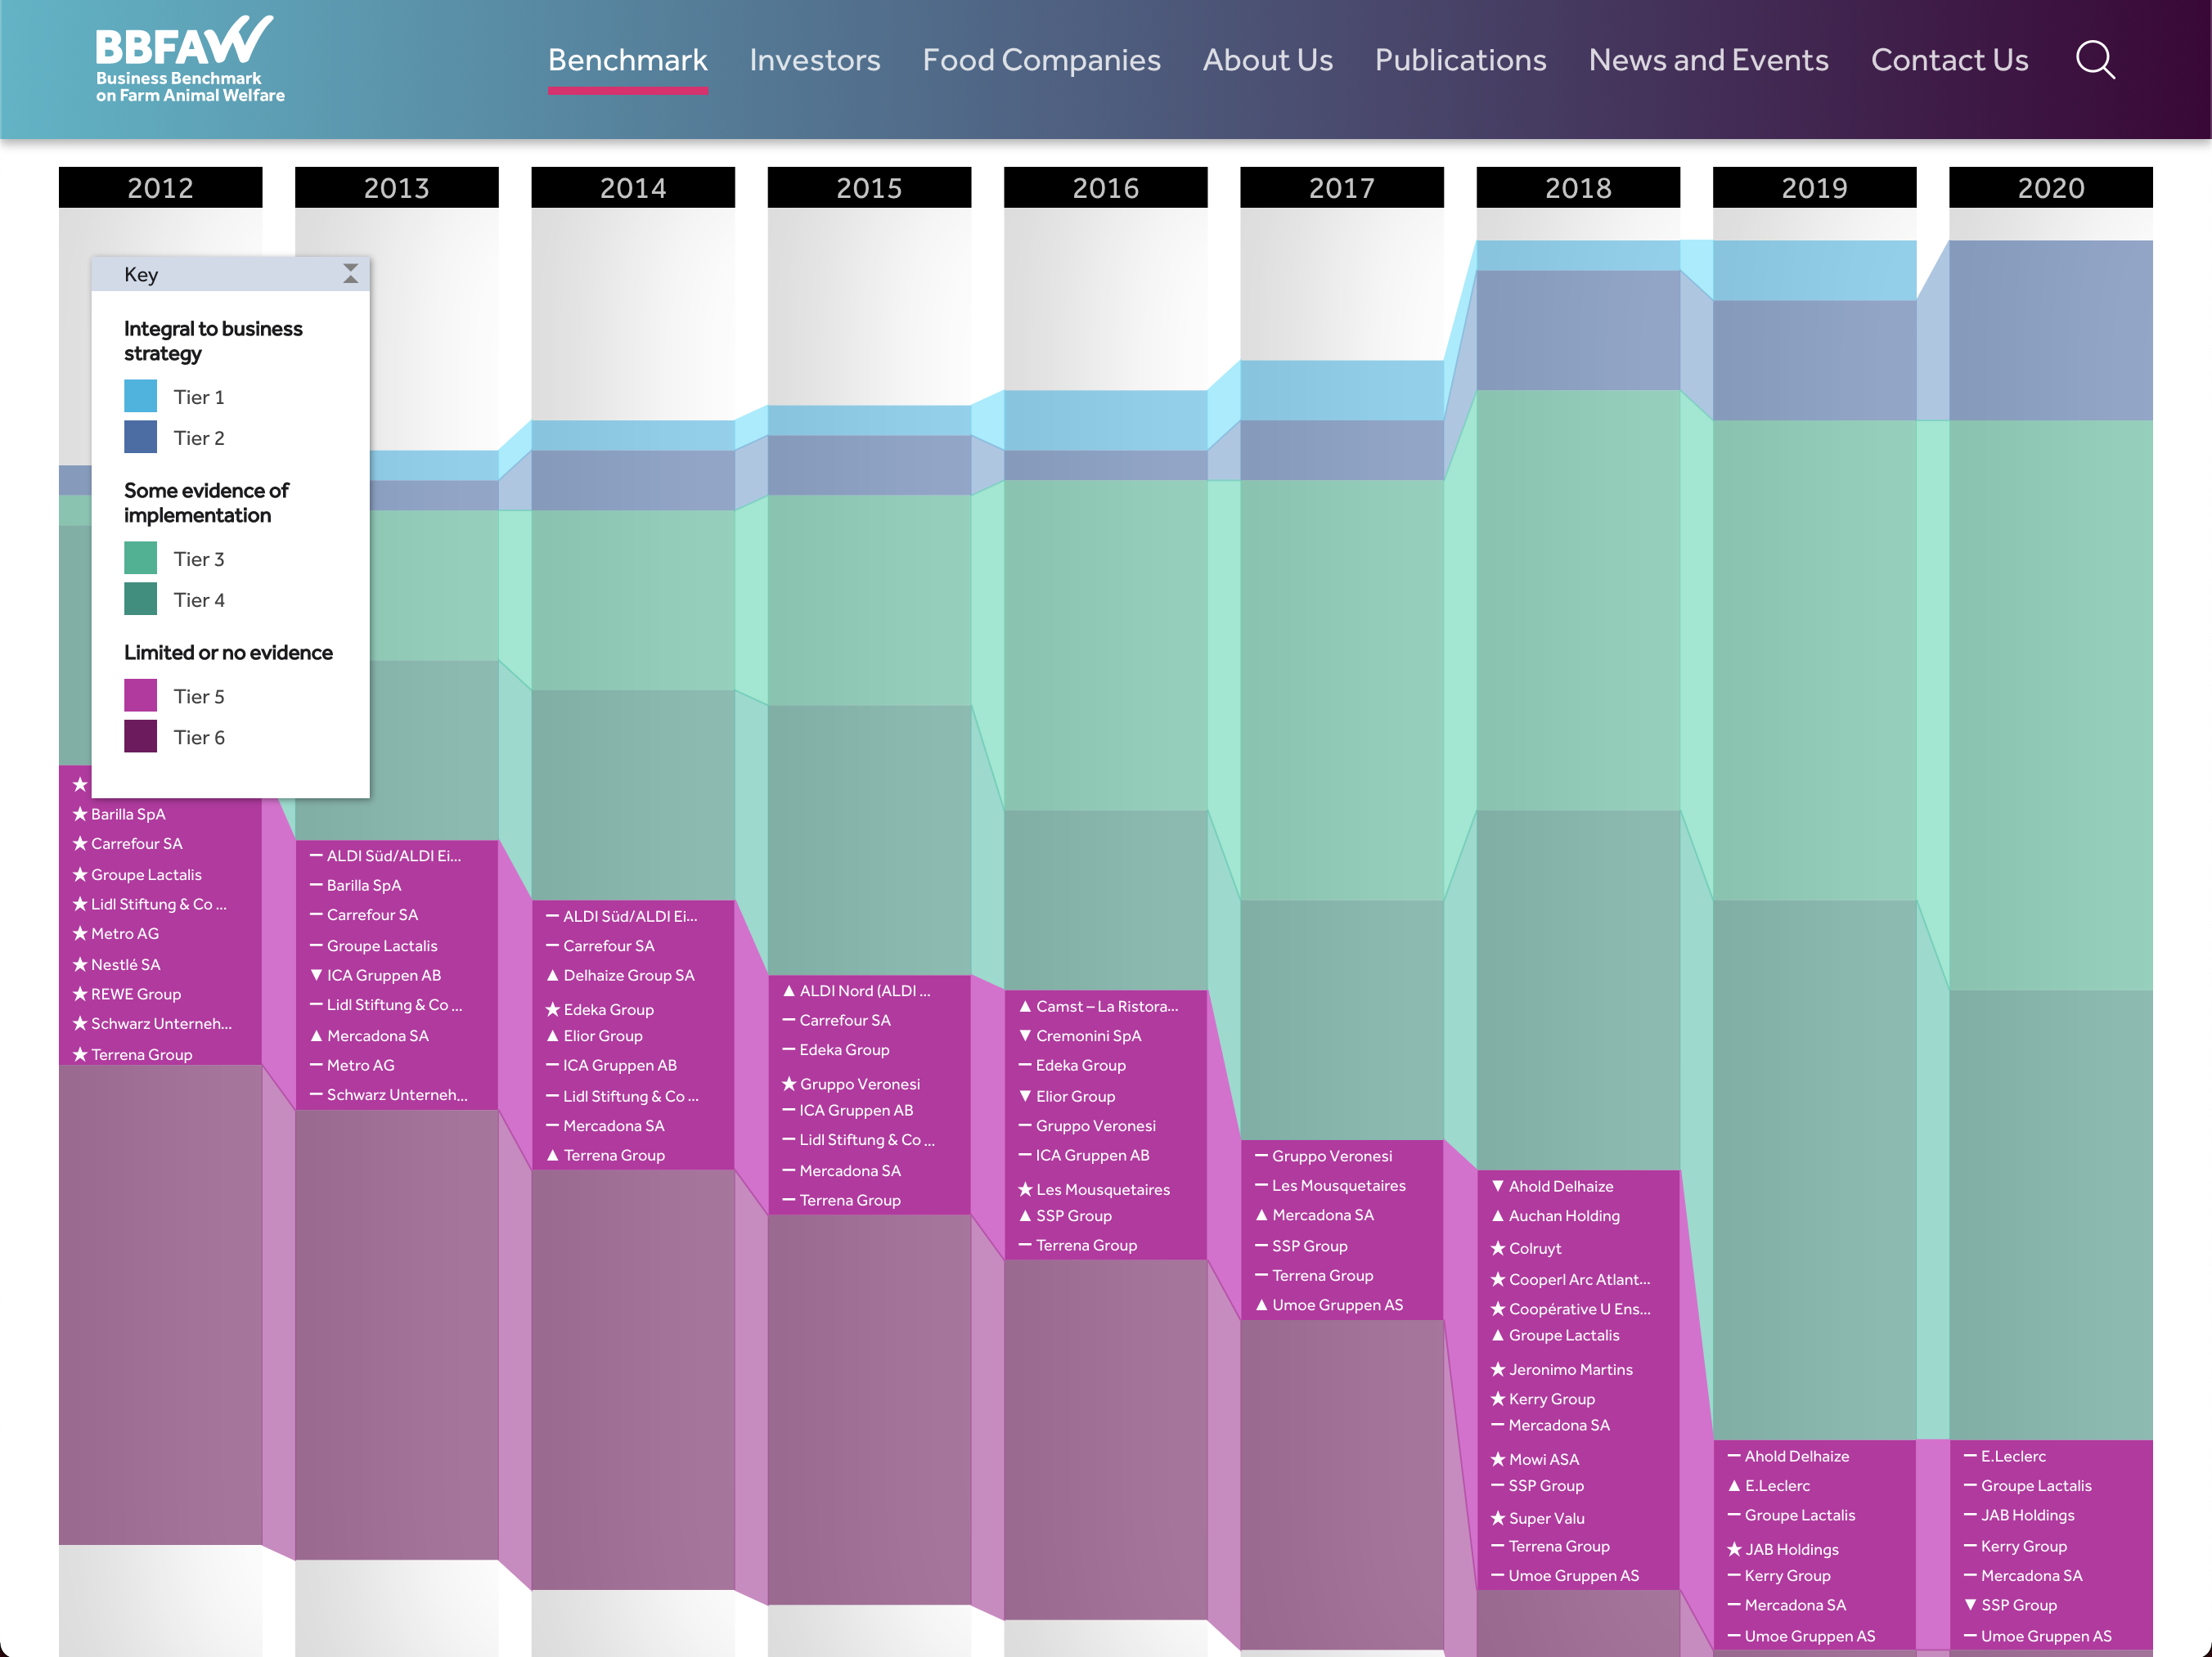Click the search magnifier icon
The height and width of the screenshot is (1657, 2212).
tap(2095, 60)
